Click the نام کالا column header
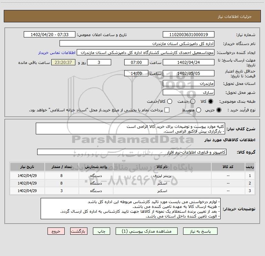Image resolution: width=265 pixels, height=256 pixels. [162, 167]
